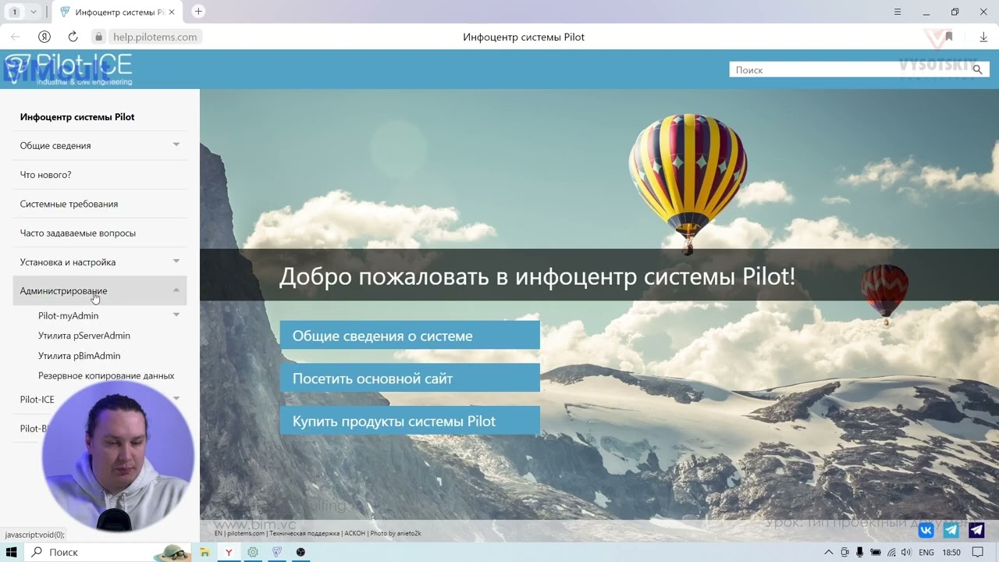Open the АСКОН footer link
Viewport: 999px width, 562px height.
354,534
